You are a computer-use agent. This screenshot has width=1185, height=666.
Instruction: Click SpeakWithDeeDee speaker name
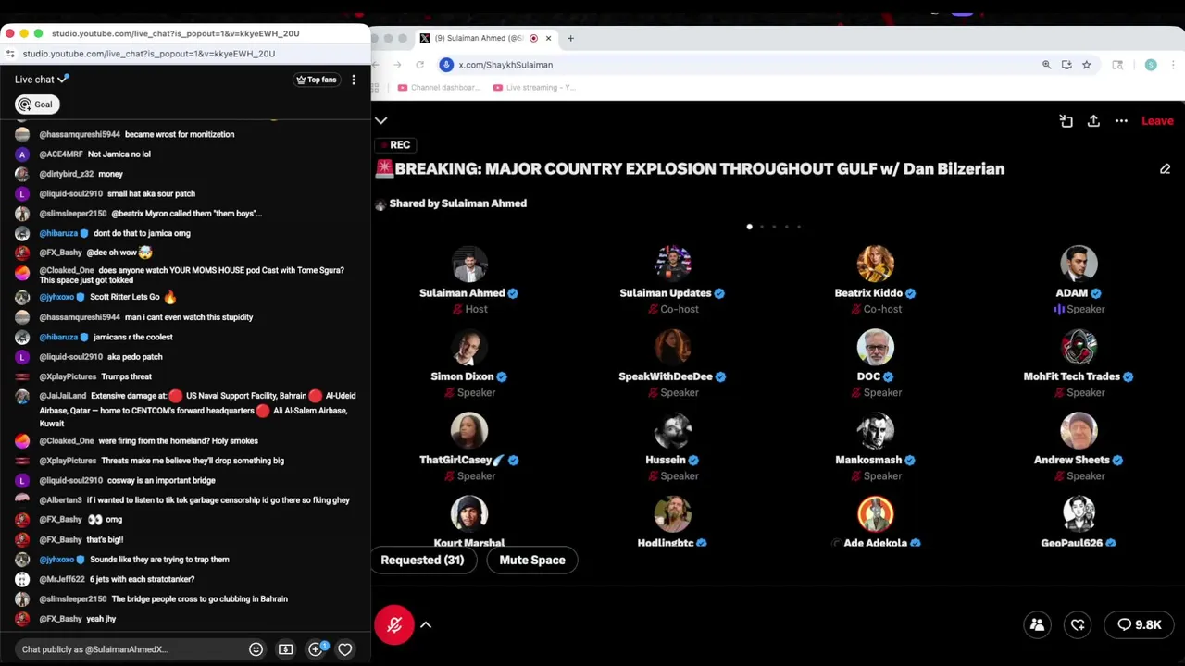tap(666, 376)
